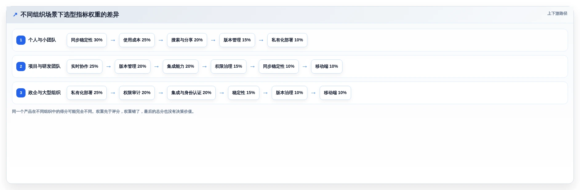Click the 移动端 10% chip in 政企与大型组织 row

click(x=335, y=93)
